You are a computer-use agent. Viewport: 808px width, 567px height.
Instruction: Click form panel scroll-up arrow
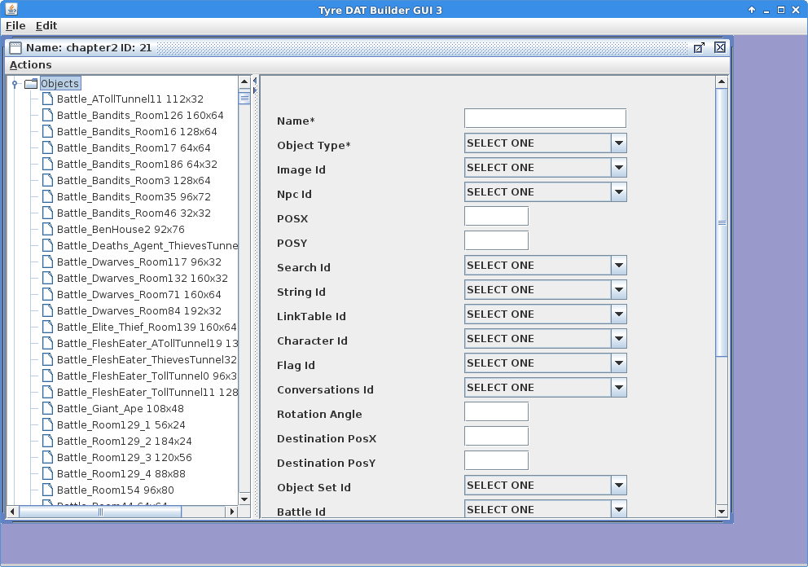click(x=722, y=82)
